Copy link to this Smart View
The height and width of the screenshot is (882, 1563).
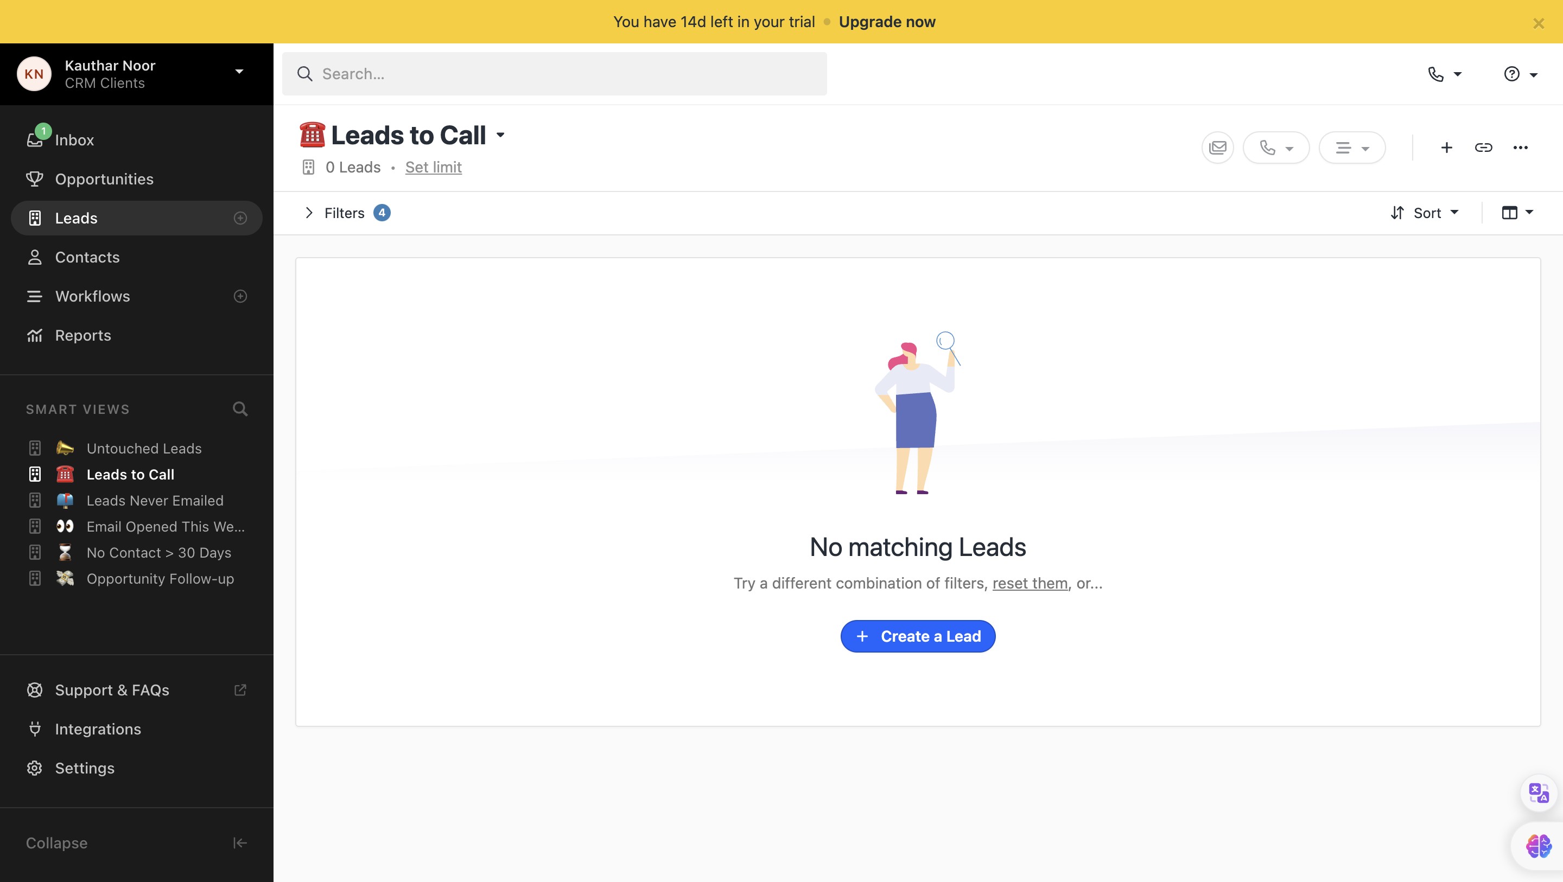click(x=1483, y=148)
